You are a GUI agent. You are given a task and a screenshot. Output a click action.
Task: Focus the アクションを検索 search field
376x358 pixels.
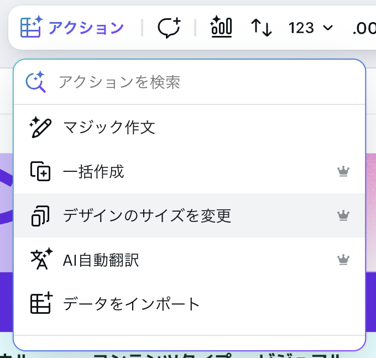(190, 82)
